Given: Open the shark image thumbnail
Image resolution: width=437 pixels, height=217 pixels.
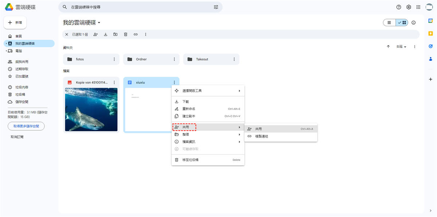Looking at the screenshot, I should [91, 109].
